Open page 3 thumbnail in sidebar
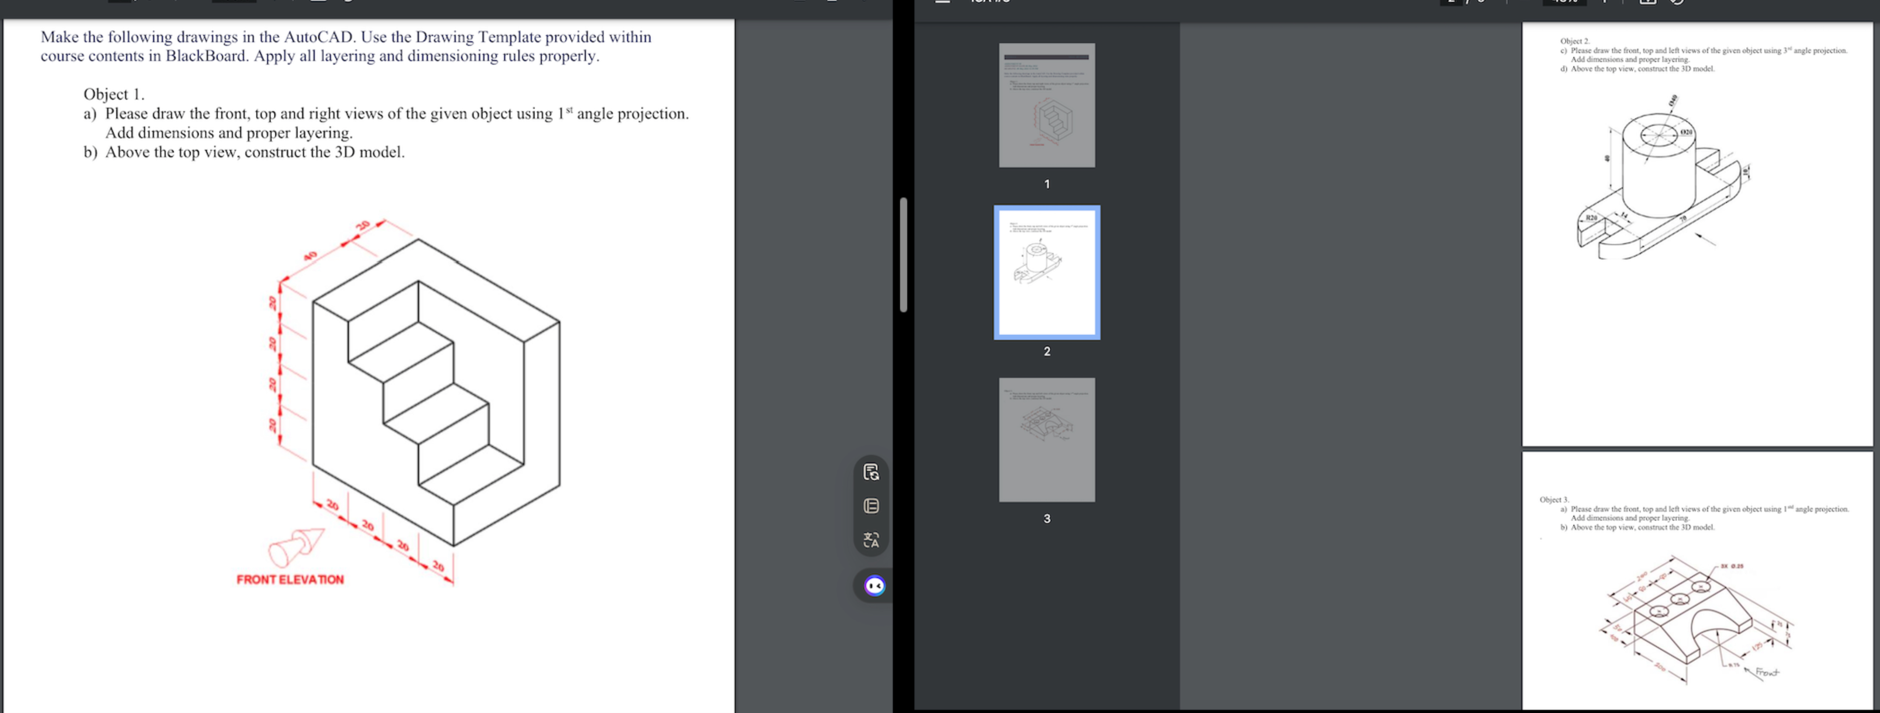The image size is (1880, 713). [x=1046, y=439]
